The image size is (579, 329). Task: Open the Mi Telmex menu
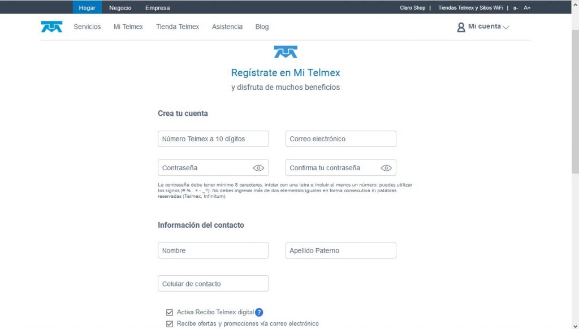point(128,27)
